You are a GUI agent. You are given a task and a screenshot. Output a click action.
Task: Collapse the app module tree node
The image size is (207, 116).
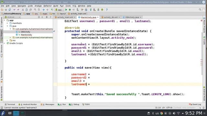(5, 20)
